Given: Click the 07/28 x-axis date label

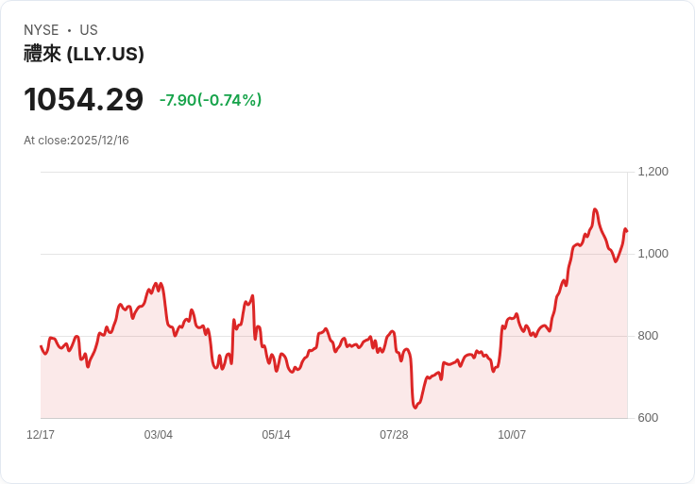Looking at the screenshot, I should pos(394,434).
